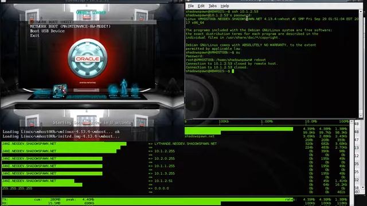Click the '10.1.1.255' destination address
This screenshot has height=206, width=367.
(165, 166)
